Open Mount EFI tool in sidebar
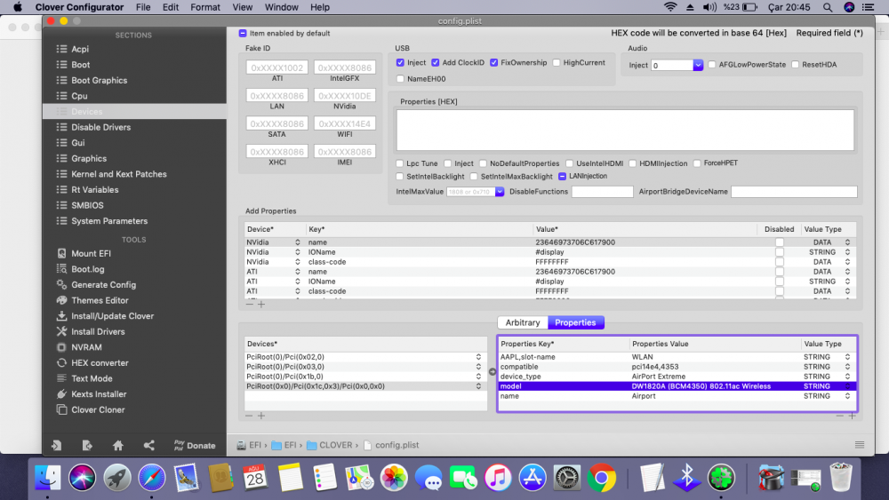889x500 pixels. point(92,254)
